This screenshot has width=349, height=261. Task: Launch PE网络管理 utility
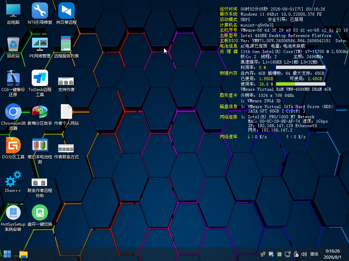pyautogui.click(x=40, y=47)
